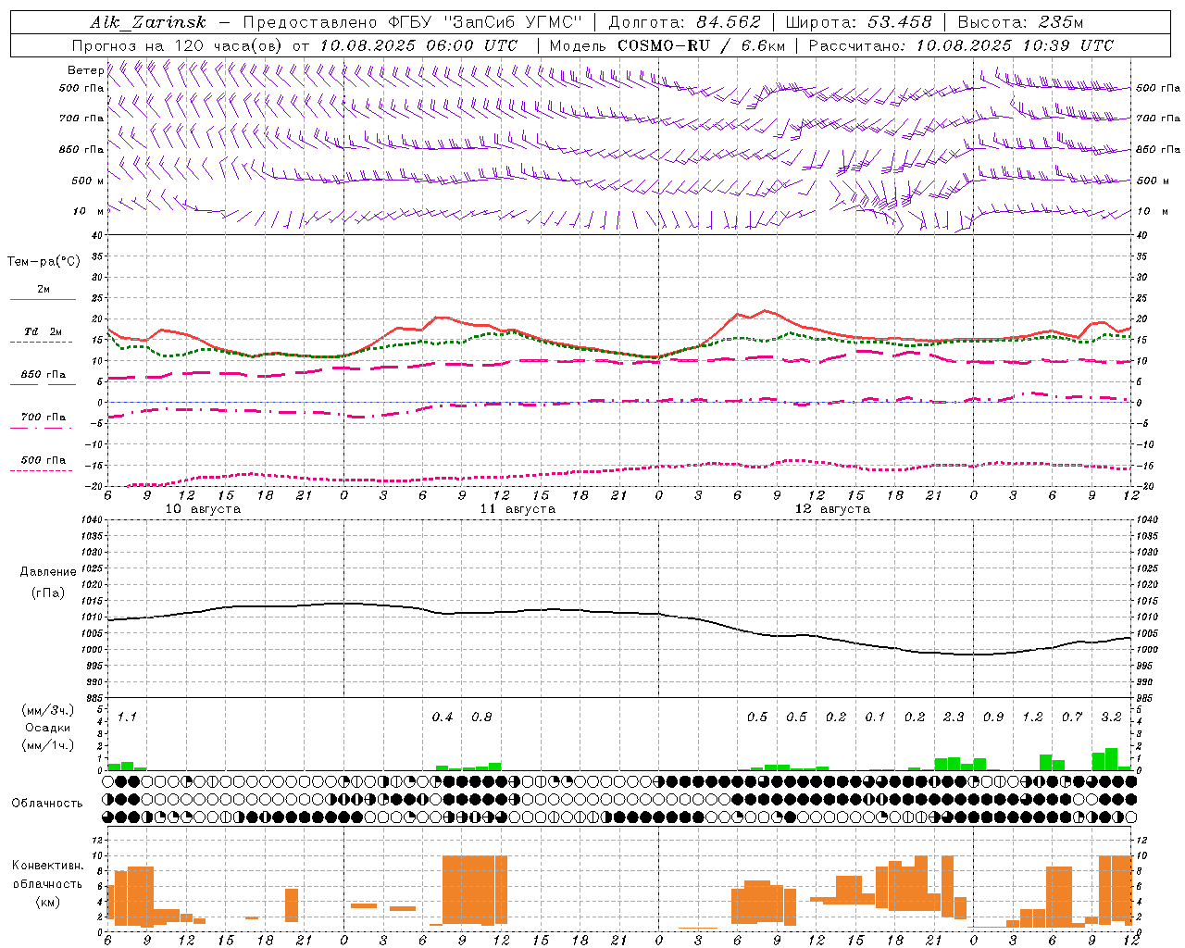Screen dimensions: 1185x948
Task: Click the '(гПа)' pressure unit label
Action: 48,592
